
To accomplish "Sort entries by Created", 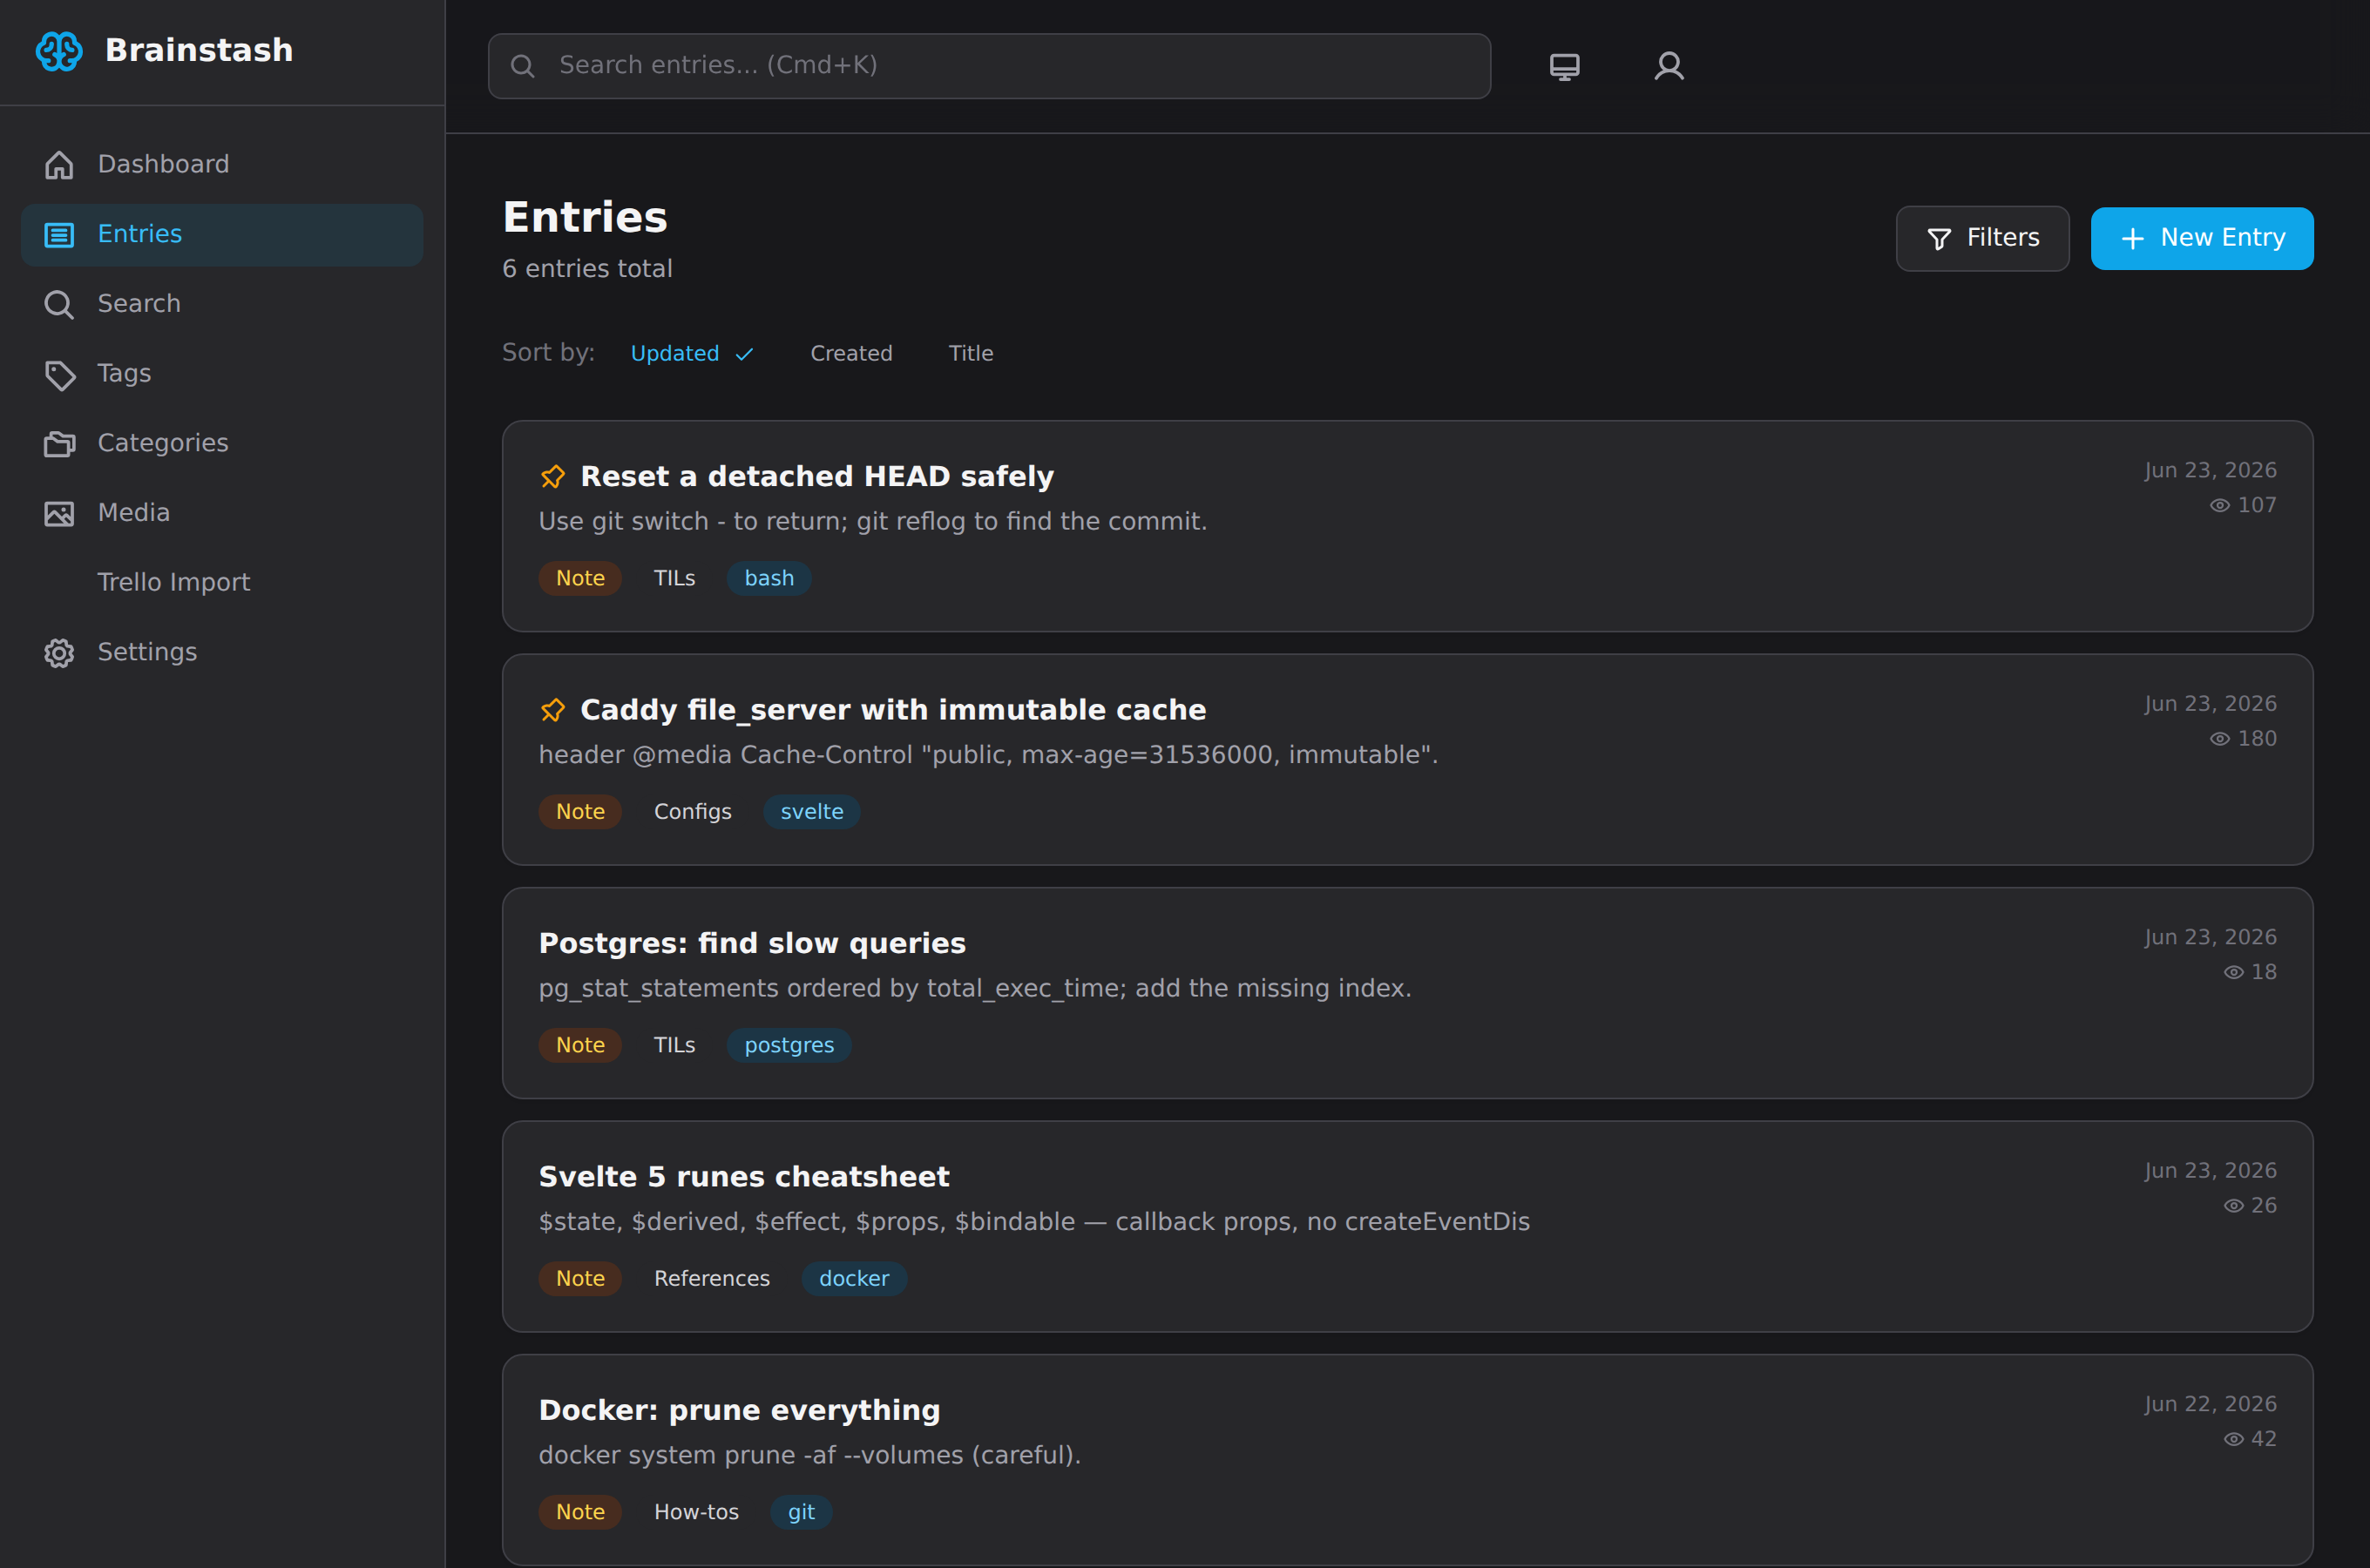I will pos(851,354).
